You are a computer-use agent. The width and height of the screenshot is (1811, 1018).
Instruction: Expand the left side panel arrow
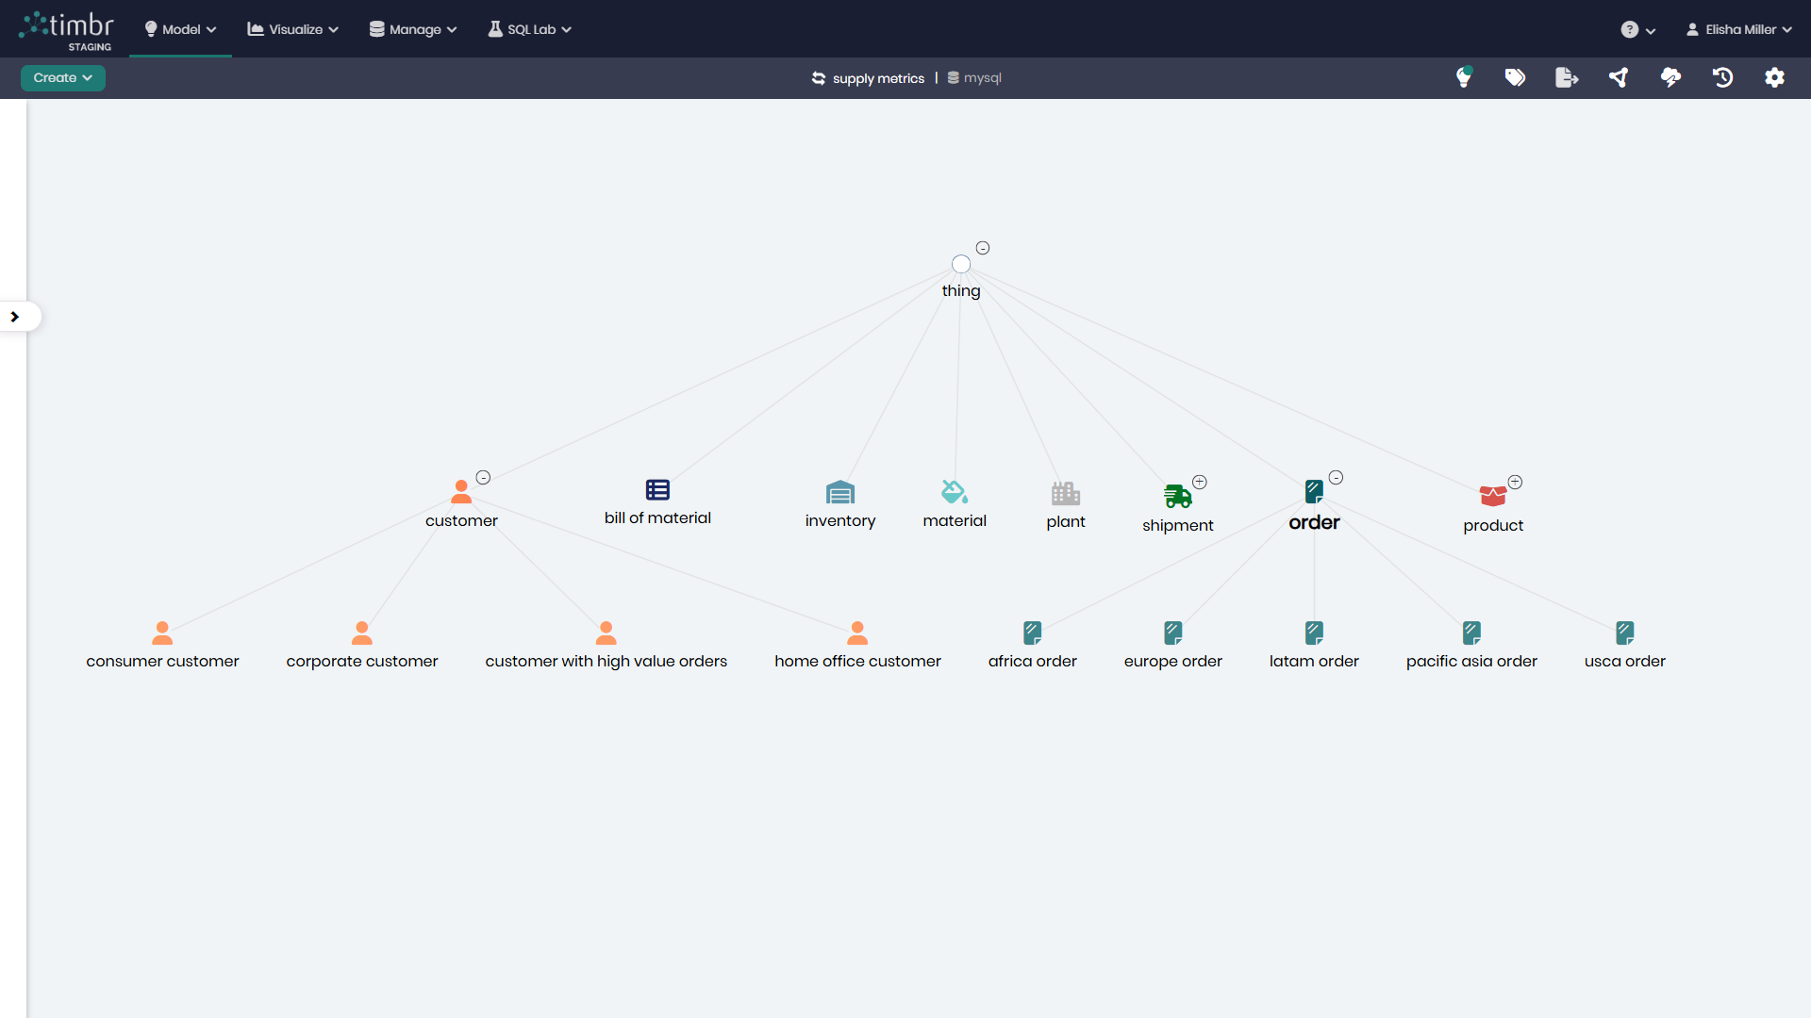click(x=14, y=316)
